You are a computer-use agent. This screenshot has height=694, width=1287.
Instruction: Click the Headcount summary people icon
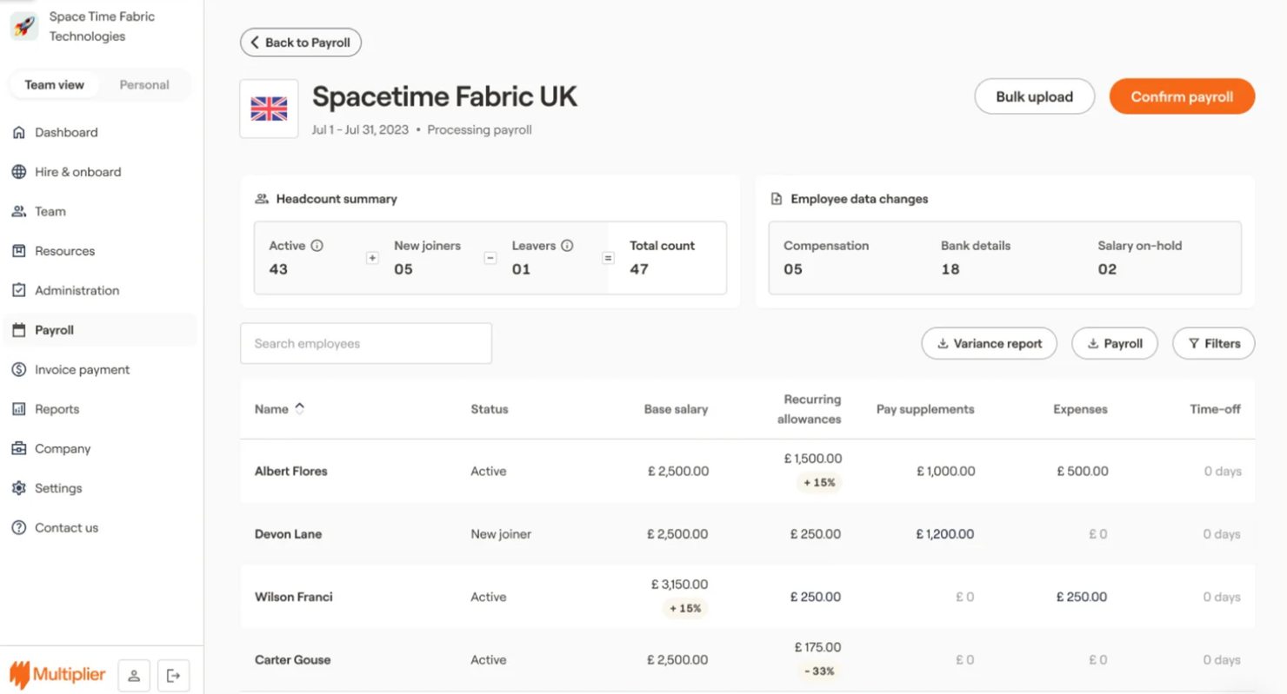coord(262,199)
